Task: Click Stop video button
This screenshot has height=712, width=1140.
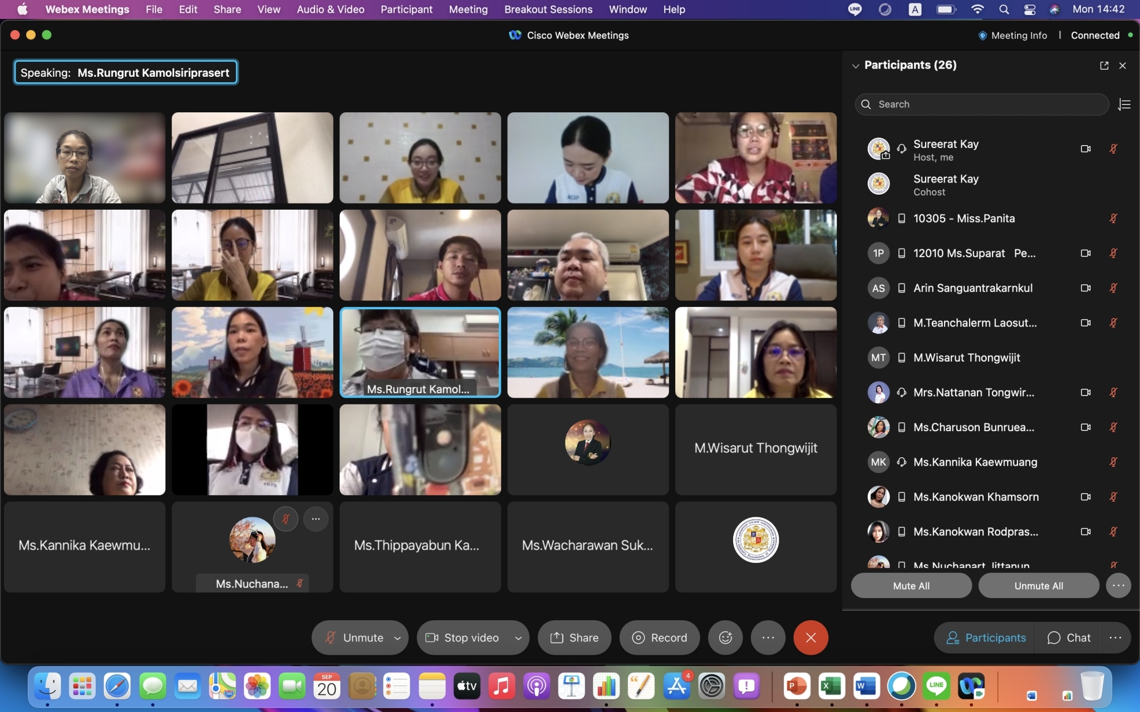Action: tap(463, 637)
